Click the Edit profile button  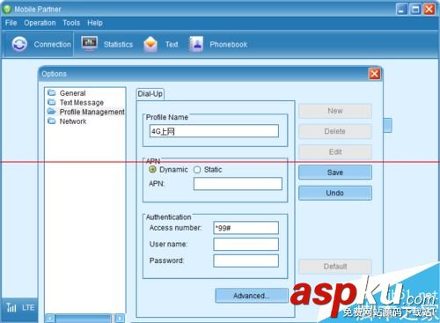pyautogui.click(x=335, y=151)
